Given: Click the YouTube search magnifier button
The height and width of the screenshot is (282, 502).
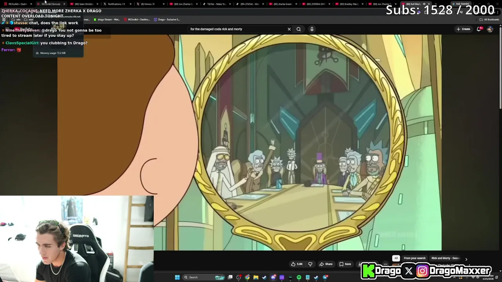Looking at the screenshot, I should point(298,29).
